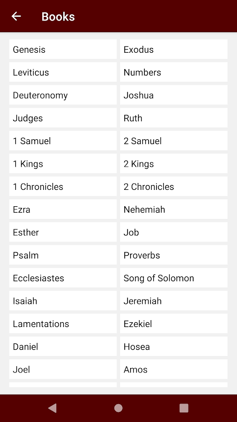The height and width of the screenshot is (422, 237).
Task: Select Leviticus from the list
Action: (x=63, y=72)
